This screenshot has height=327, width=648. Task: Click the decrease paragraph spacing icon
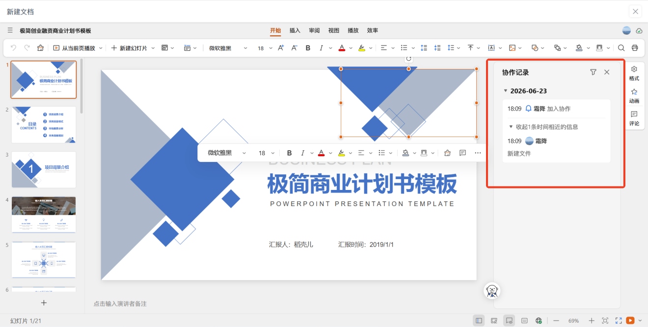[x=437, y=48]
